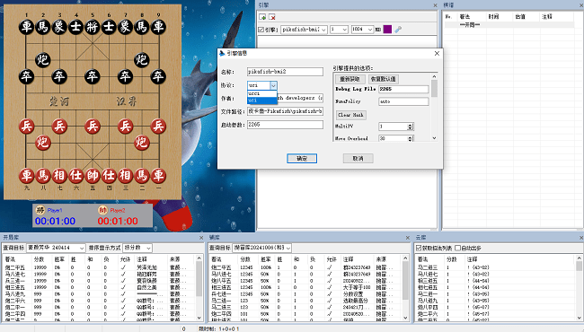Click the Clear Hash button
This screenshot has width=584, height=332.
[x=350, y=115]
